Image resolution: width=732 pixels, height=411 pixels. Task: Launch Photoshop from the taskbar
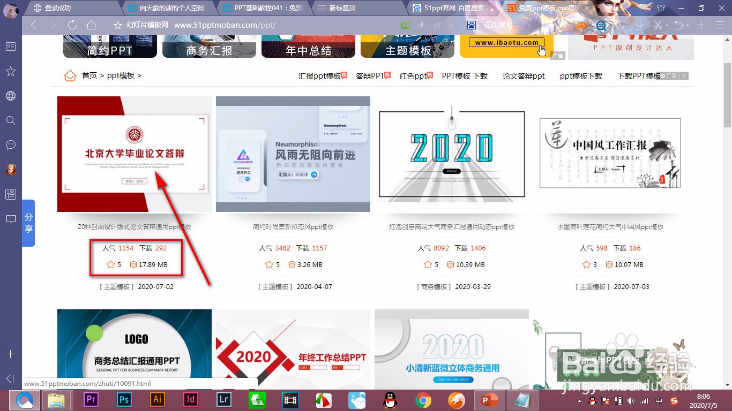(124, 400)
